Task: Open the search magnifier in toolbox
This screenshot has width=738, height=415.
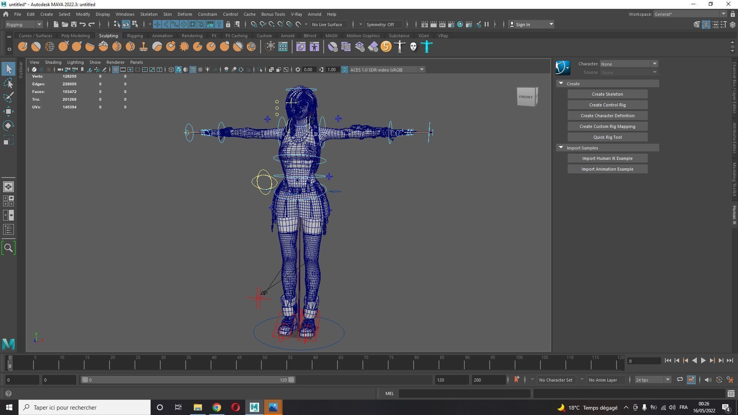Action: click(8, 248)
